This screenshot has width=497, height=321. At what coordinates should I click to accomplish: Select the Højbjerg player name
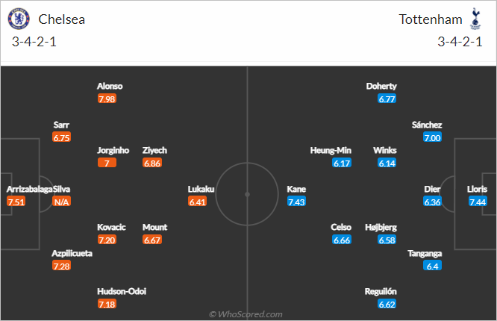click(381, 228)
